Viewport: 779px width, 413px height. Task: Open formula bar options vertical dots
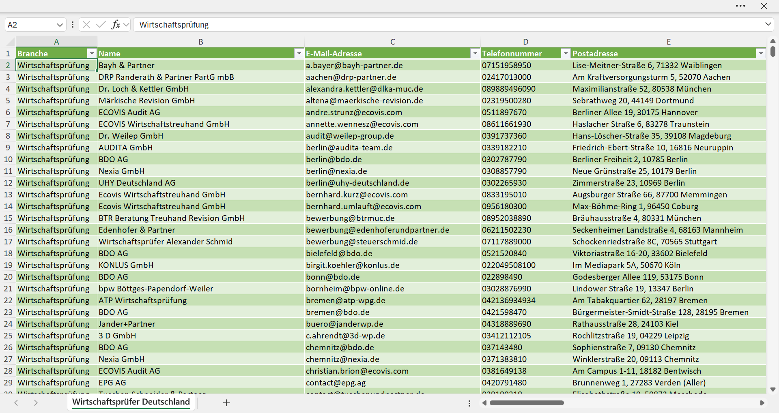(73, 25)
